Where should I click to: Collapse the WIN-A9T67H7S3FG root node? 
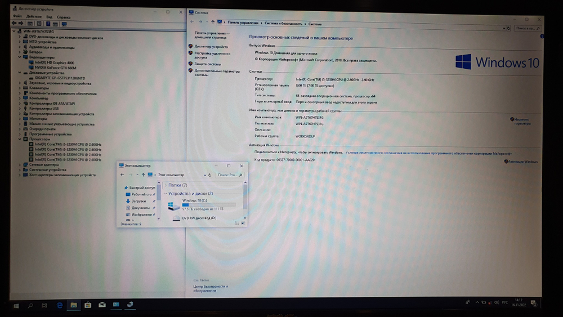14,31
